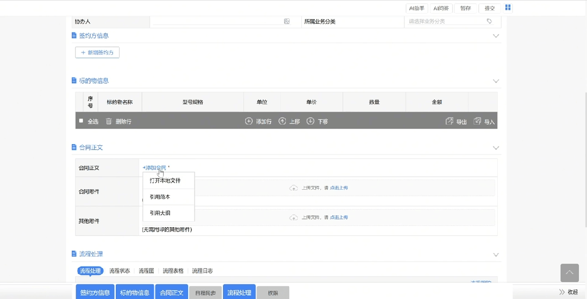Choose 打开本地文件 from the menu

click(x=169, y=180)
